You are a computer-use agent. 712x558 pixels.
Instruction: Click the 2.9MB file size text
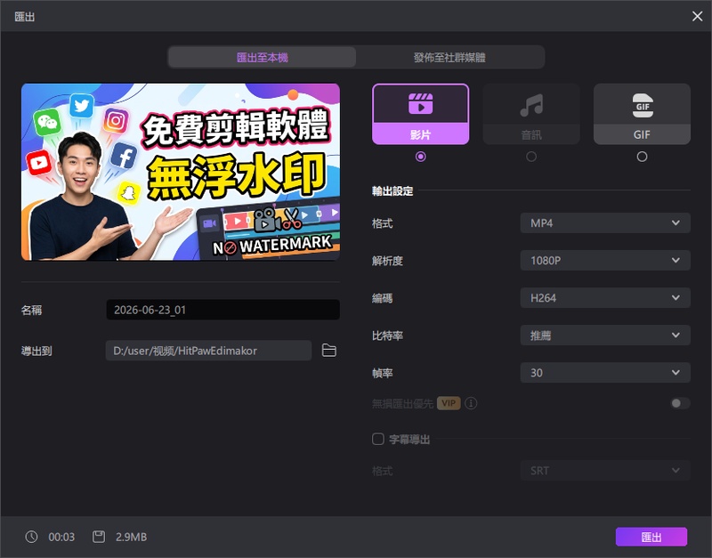[131, 538]
